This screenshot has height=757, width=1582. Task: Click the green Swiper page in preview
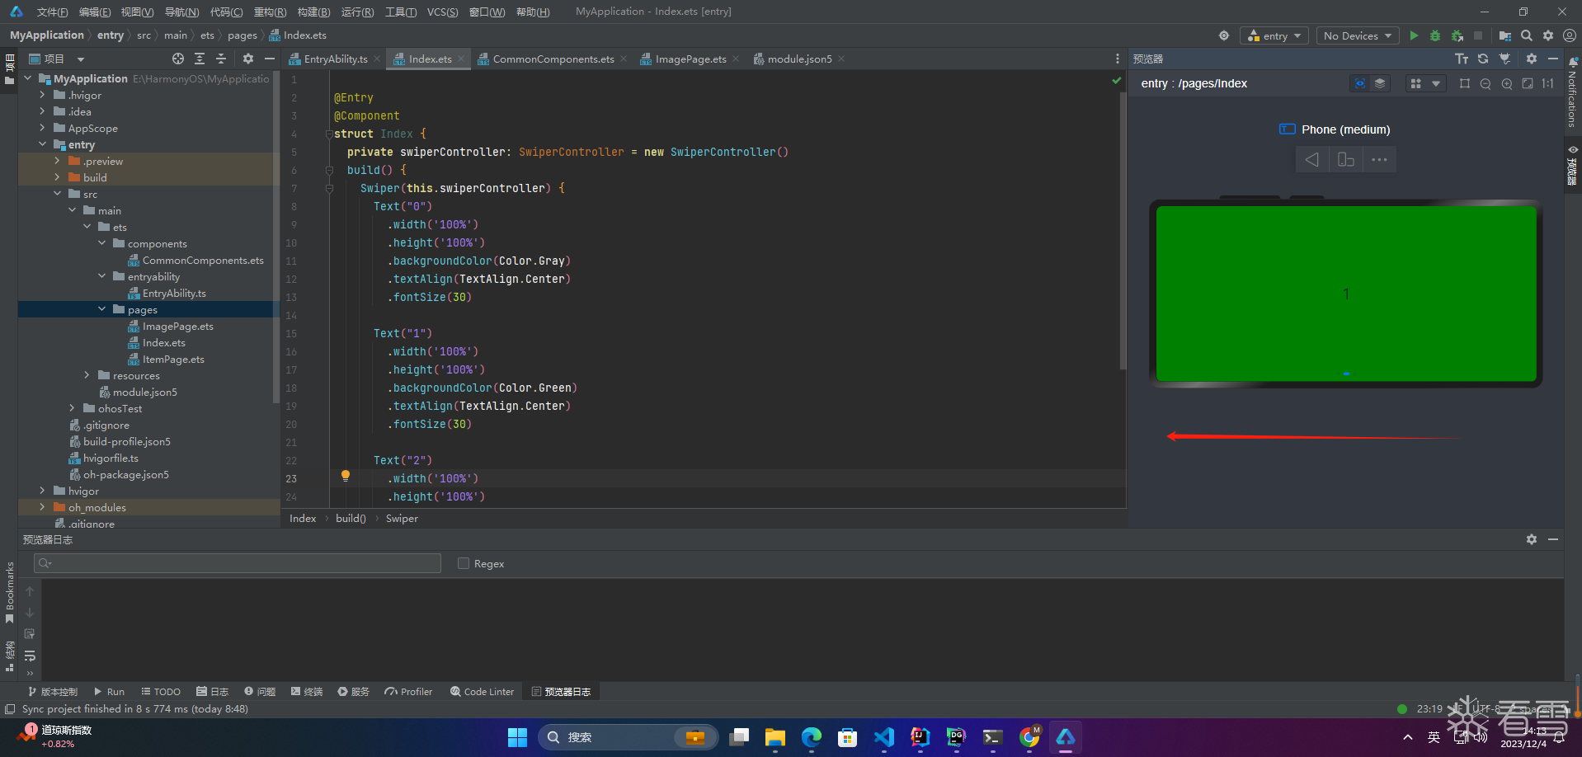point(1346,294)
